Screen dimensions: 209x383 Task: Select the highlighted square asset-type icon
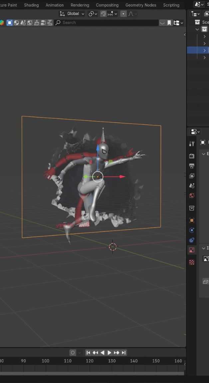(x=10, y=23)
